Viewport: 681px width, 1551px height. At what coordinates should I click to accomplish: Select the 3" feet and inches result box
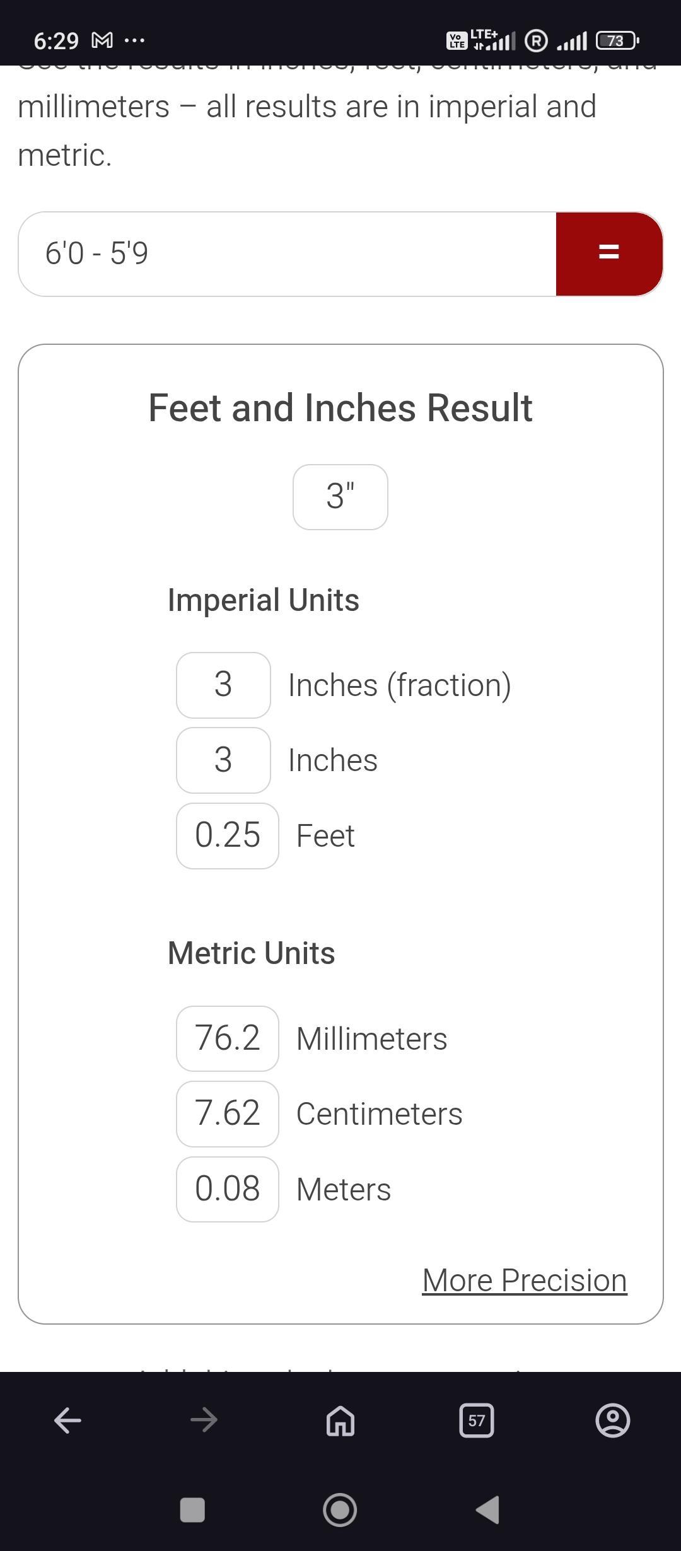point(340,497)
